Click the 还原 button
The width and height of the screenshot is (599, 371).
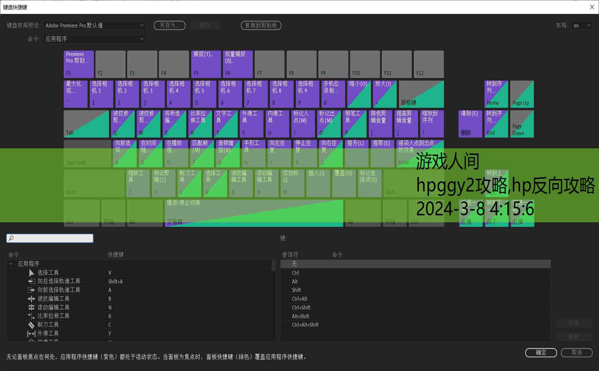click(x=573, y=323)
